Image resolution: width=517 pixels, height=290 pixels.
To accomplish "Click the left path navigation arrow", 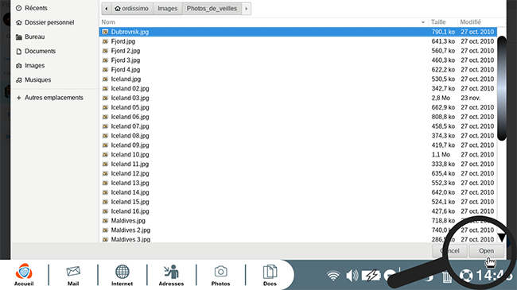I will (x=106, y=9).
